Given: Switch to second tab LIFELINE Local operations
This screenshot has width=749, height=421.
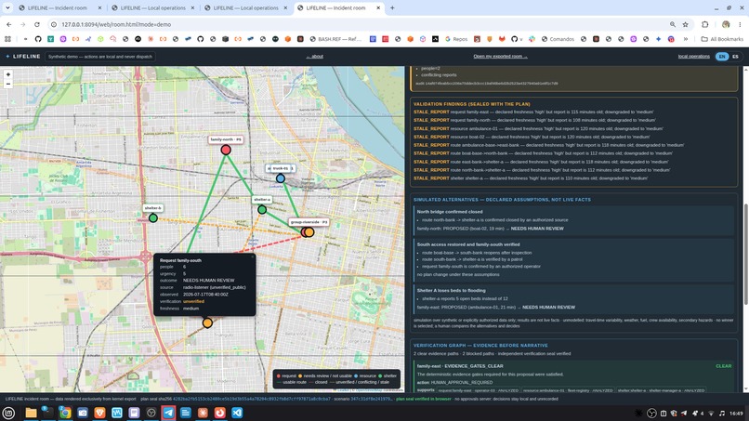Looking at the screenshot, I should (152, 7).
